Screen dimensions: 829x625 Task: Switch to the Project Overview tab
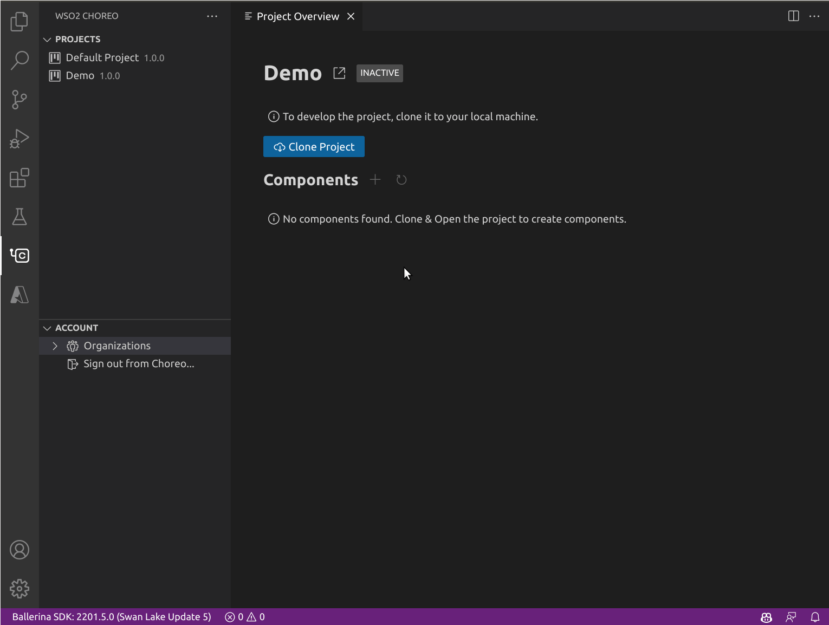(297, 16)
